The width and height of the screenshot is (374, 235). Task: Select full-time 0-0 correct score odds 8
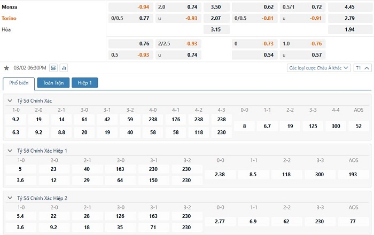coord(244,126)
